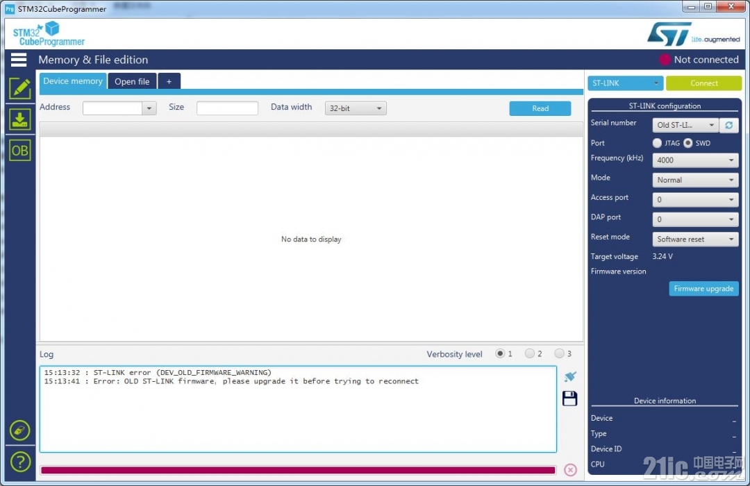
Task: Switch to Open file tab
Action: coord(132,81)
